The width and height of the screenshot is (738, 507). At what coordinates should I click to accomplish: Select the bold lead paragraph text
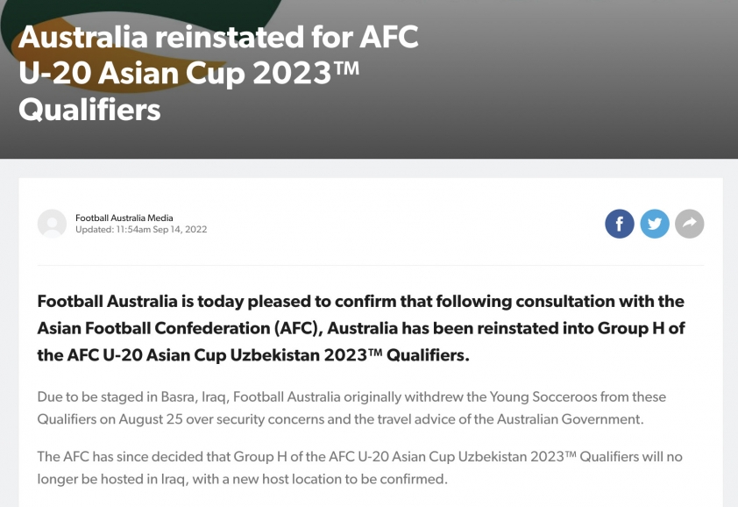click(361, 328)
